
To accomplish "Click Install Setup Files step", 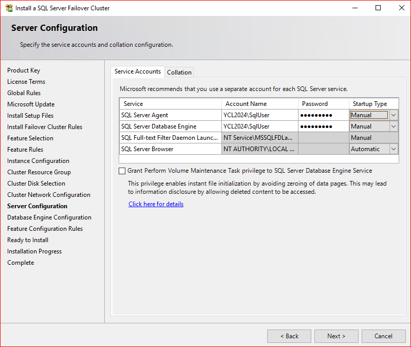I will tap(30, 116).
